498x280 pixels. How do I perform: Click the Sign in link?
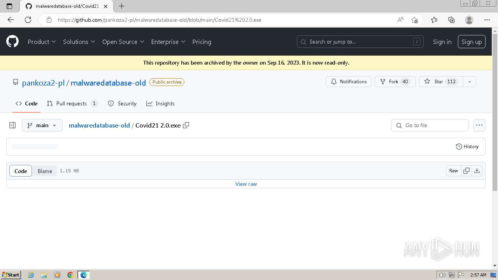coord(442,42)
